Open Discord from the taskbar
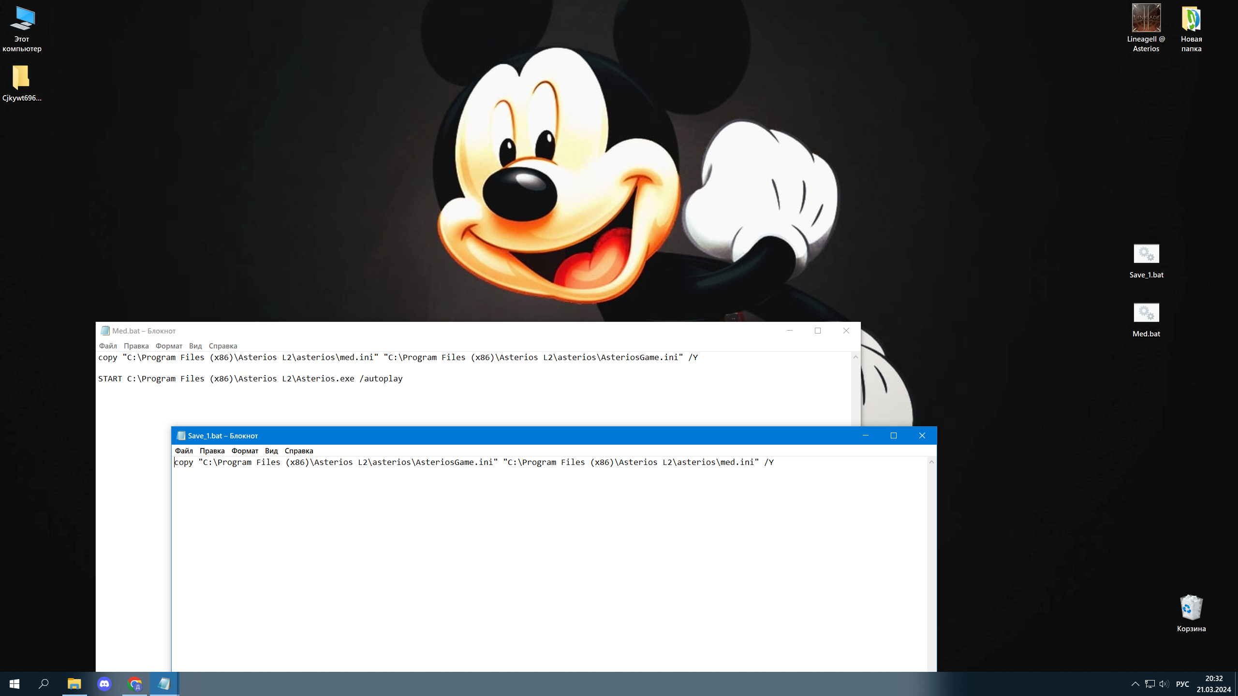Image resolution: width=1238 pixels, height=696 pixels. click(104, 684)
